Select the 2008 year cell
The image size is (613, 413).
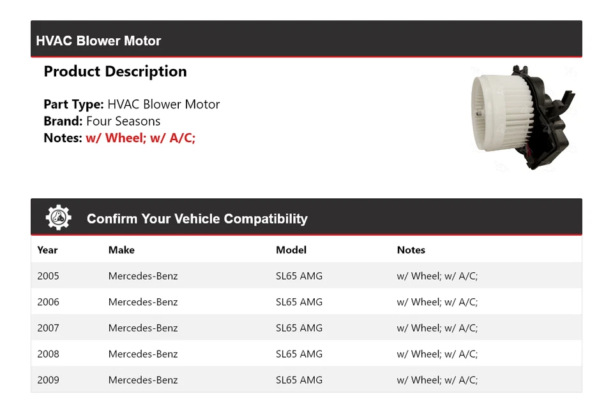coord(48,354)
